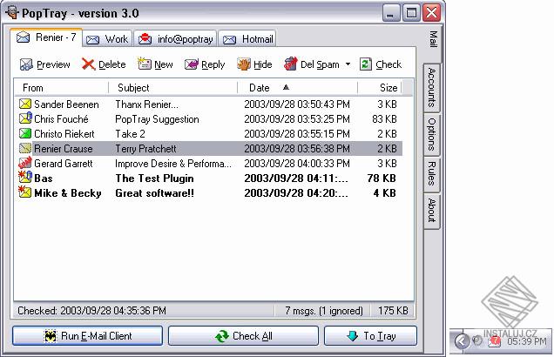Select the 'Improve Desire & Performa...' subject
Image resolution: width=554 pixels, height=357 pixels.
[x=173, y=164]
